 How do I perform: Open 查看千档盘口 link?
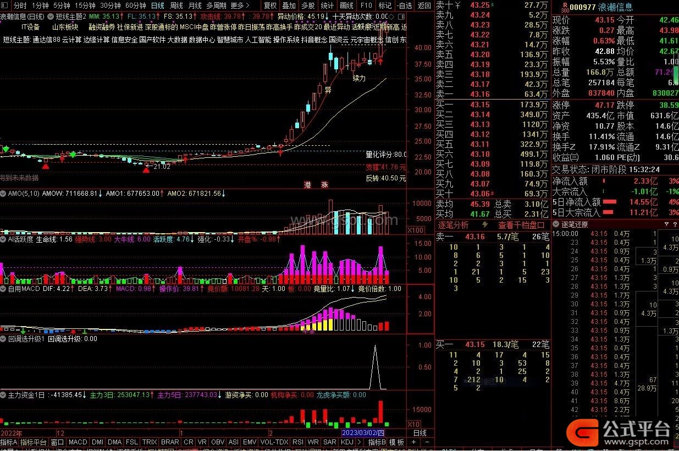[x=521, y=225]
